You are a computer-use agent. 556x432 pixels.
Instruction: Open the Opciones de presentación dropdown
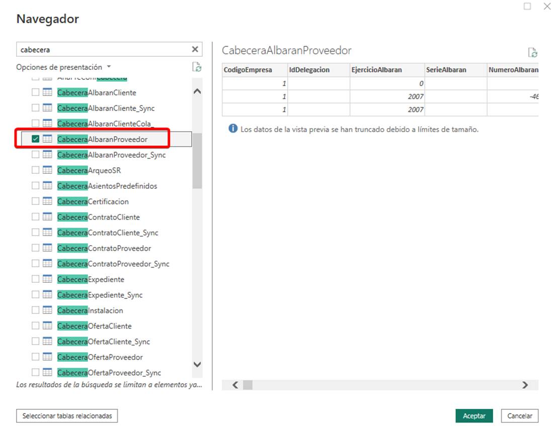click(63, 67)
